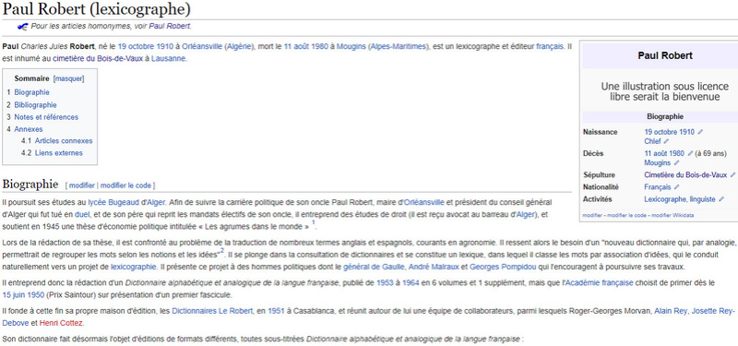Click pencil icon next to 19 octobre 1910 in infobox
This screenshot has height=346, width=738.
point(700,132)
